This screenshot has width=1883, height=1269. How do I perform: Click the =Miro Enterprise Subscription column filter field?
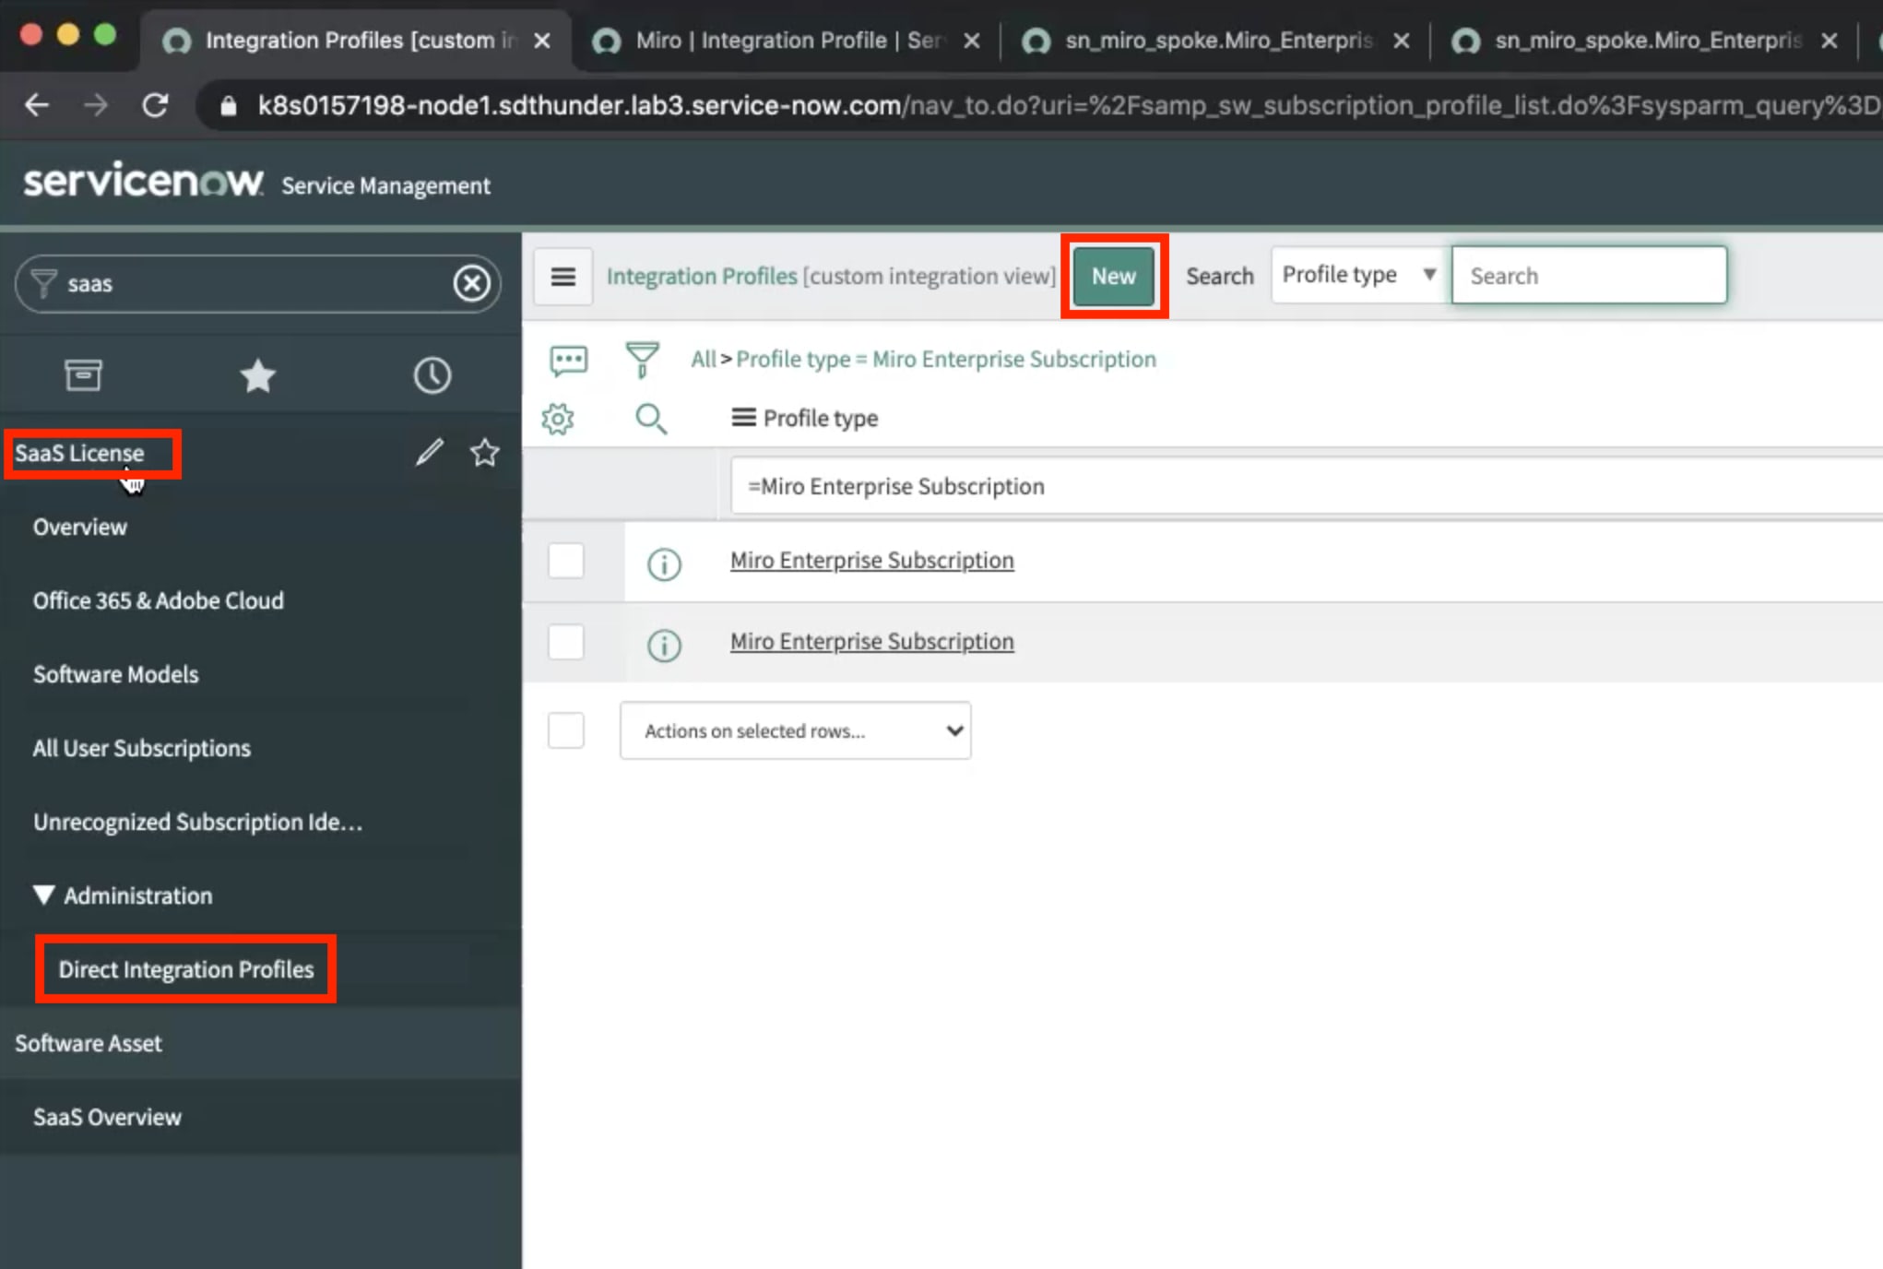pos(1307,486)
